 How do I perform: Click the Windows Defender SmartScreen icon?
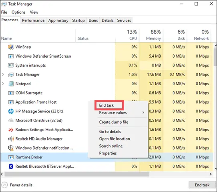pos(11,56)
